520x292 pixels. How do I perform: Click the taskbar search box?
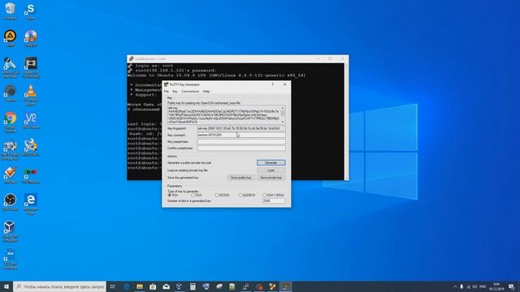[x=59, y=286]
